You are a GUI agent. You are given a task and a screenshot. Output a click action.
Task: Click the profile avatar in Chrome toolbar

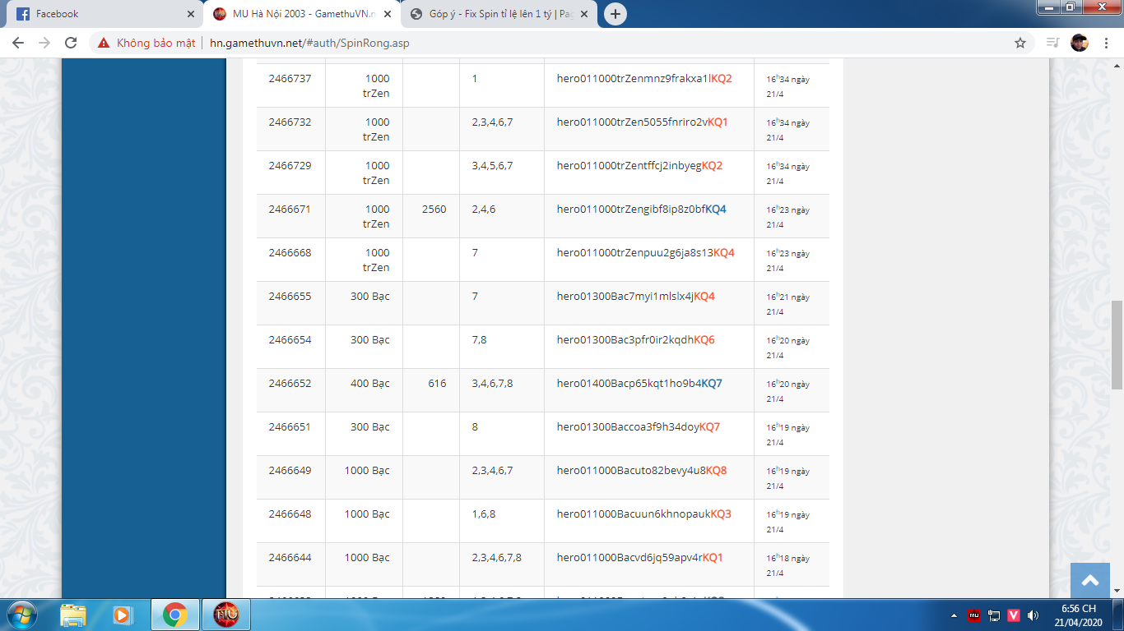click(1080, 43)
